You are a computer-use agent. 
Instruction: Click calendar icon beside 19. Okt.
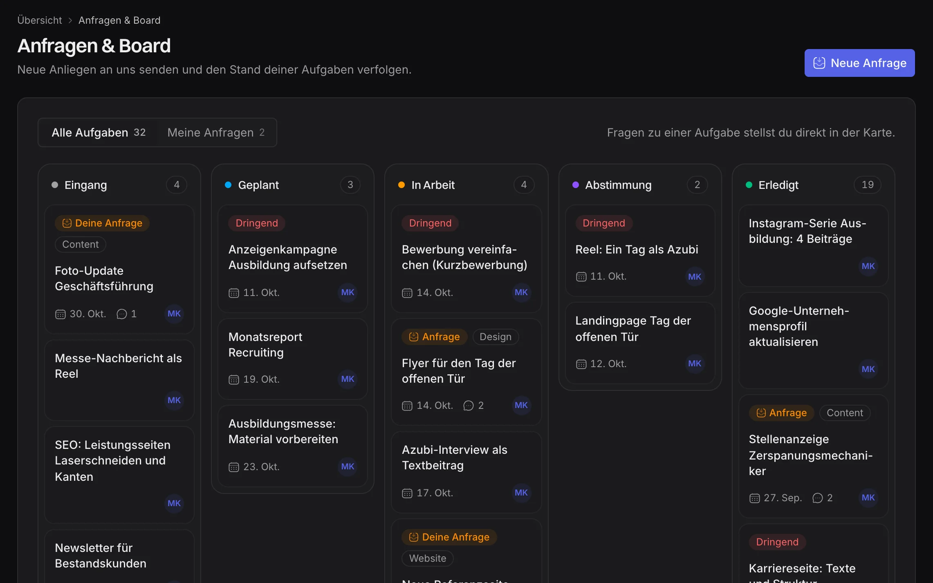pyautogui.click(x=233, y=379)
